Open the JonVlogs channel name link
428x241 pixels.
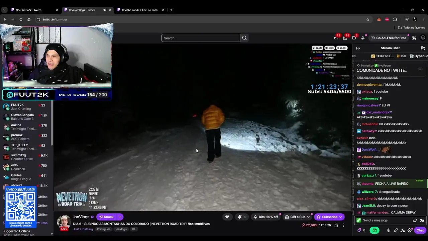(81, 217)
